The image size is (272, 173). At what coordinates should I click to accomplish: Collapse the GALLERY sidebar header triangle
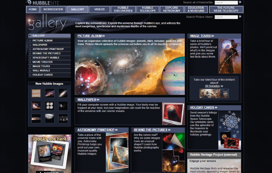tap(30, 36)
